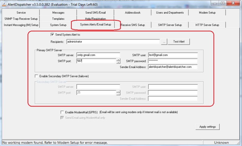This screenshot has height=146, width=242.
Task: Increase primary SMTP port with up arrow
Action: (118, 60)
